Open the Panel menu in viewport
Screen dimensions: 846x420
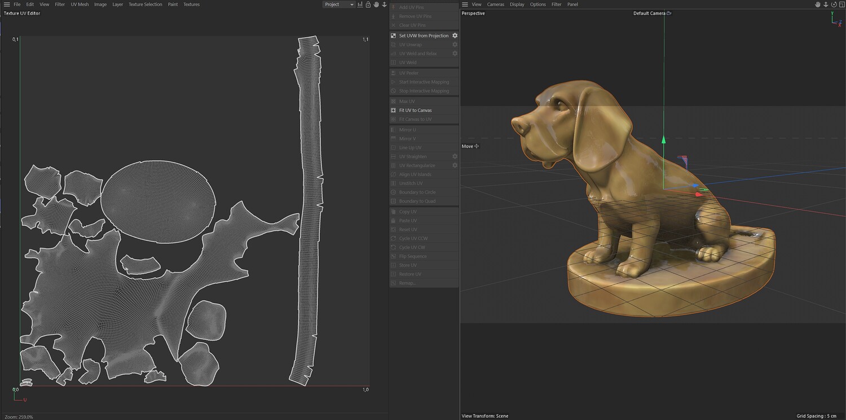(x=572, y=5)
